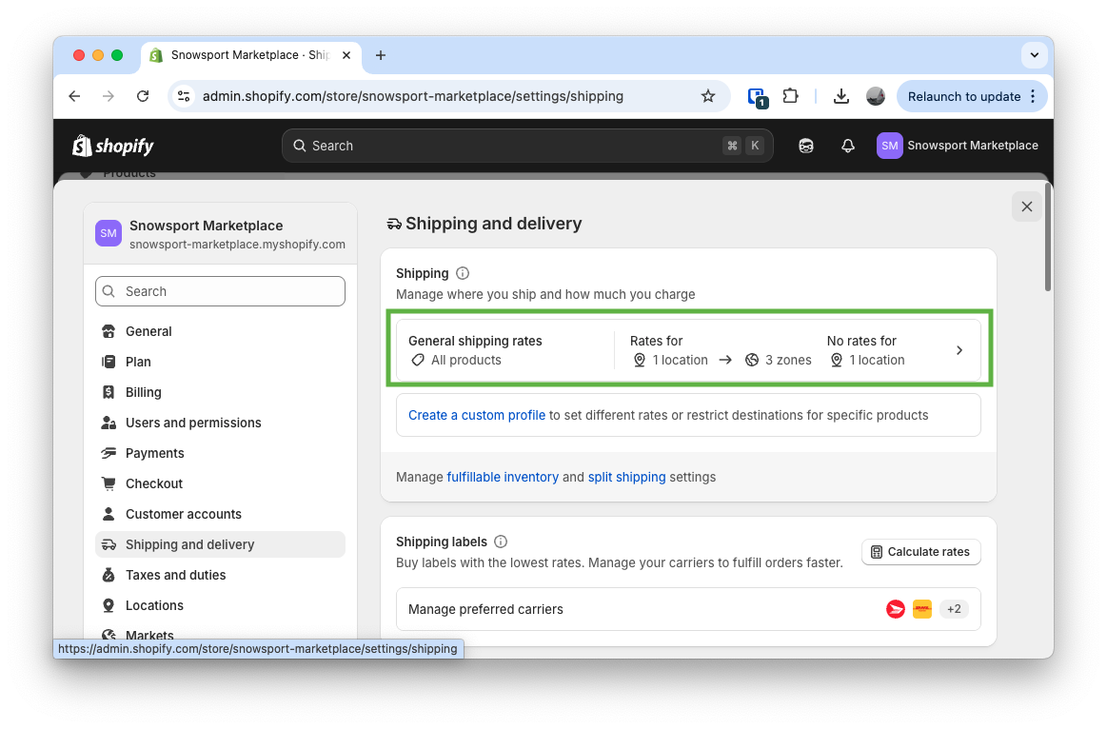1107x729 pixels.
Task: Open the three-dot menu beside Relaunch to update
Action: coord(1033,96)
